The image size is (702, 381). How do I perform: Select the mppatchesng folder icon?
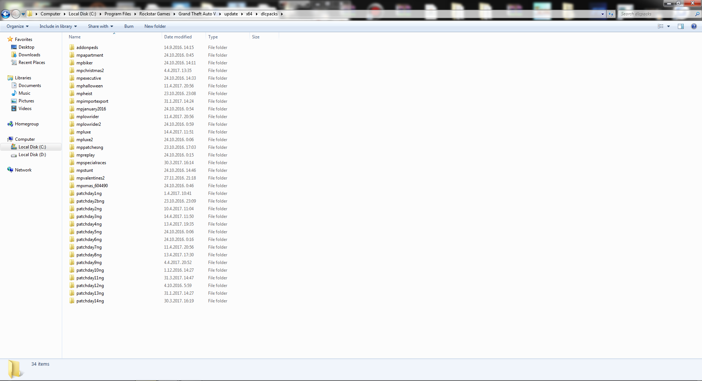tap(72, 147)
